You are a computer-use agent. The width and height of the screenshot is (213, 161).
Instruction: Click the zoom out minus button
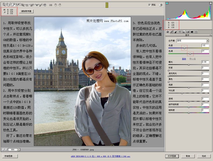[3, 149]
